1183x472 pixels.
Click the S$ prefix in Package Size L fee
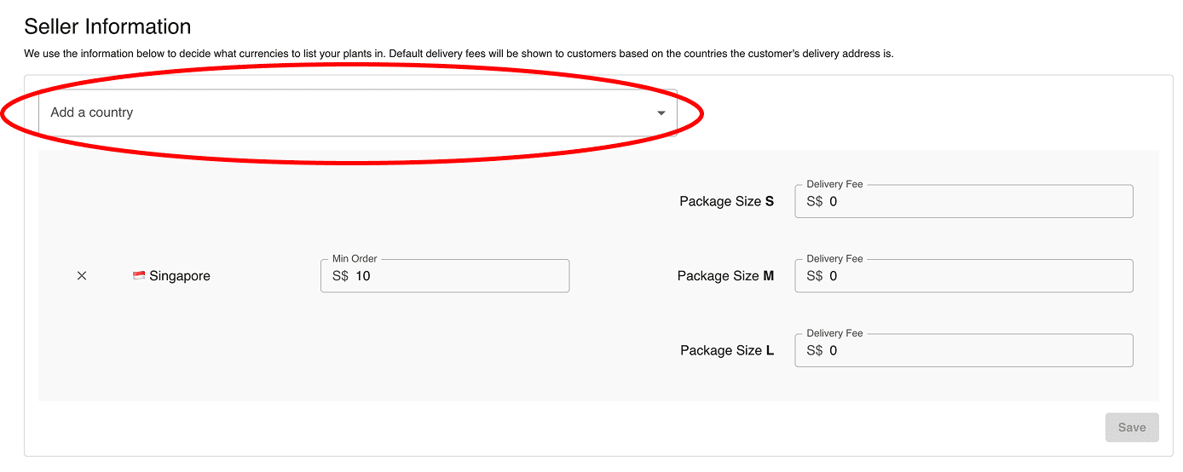click(x=815, y=350)
